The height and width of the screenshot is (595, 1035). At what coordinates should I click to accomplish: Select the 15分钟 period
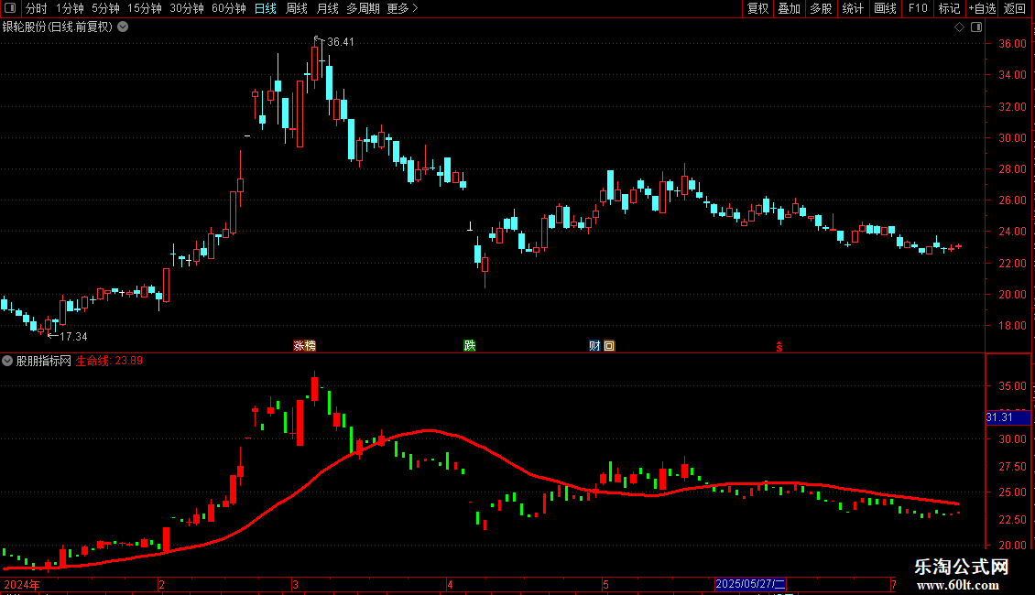pos(145,8)
